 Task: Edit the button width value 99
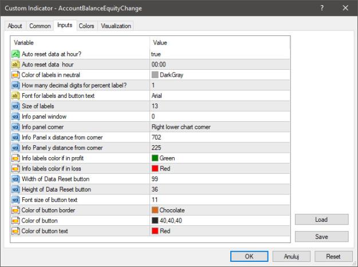tap(220, 179)
